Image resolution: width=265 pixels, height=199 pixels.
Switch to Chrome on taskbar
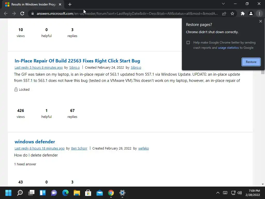111,193
